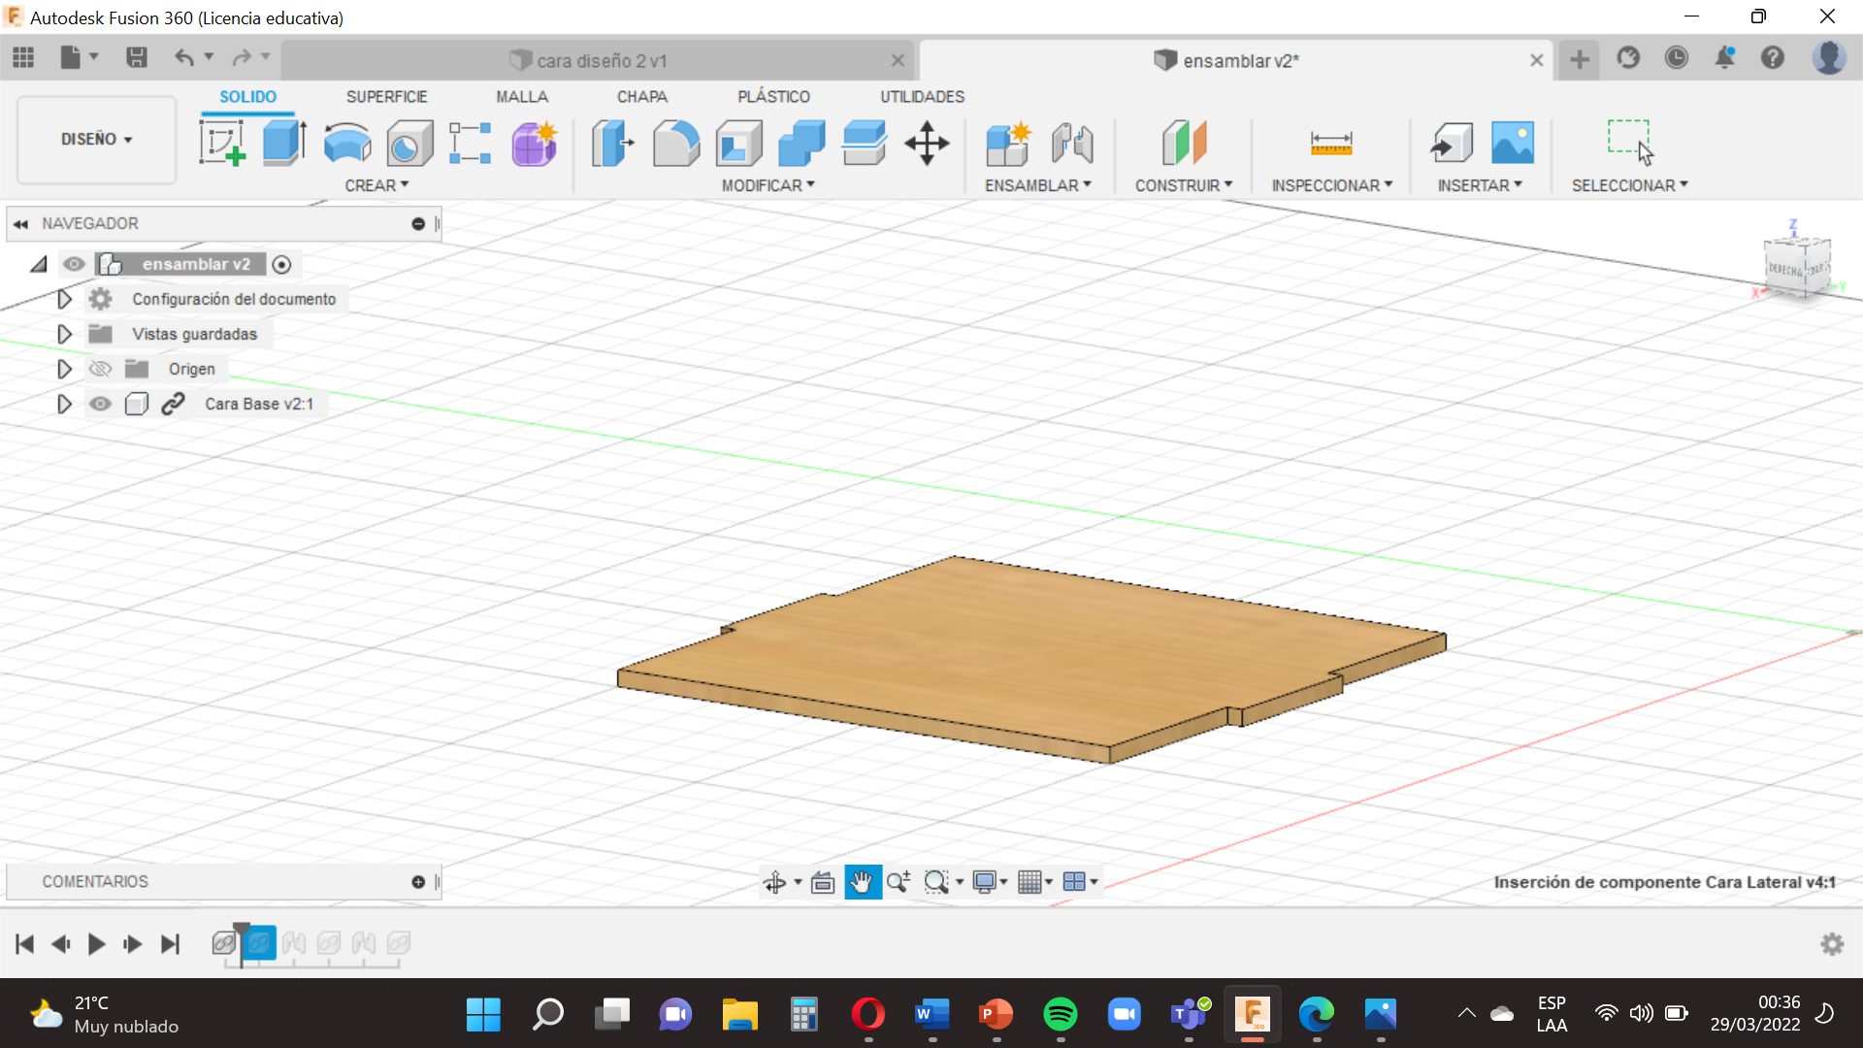Click the ViewCube DERECHA face

pos(1783,270)
